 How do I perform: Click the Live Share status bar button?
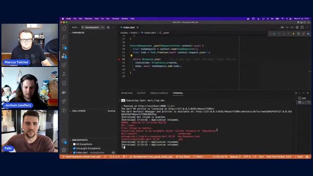tap(183, 156)
